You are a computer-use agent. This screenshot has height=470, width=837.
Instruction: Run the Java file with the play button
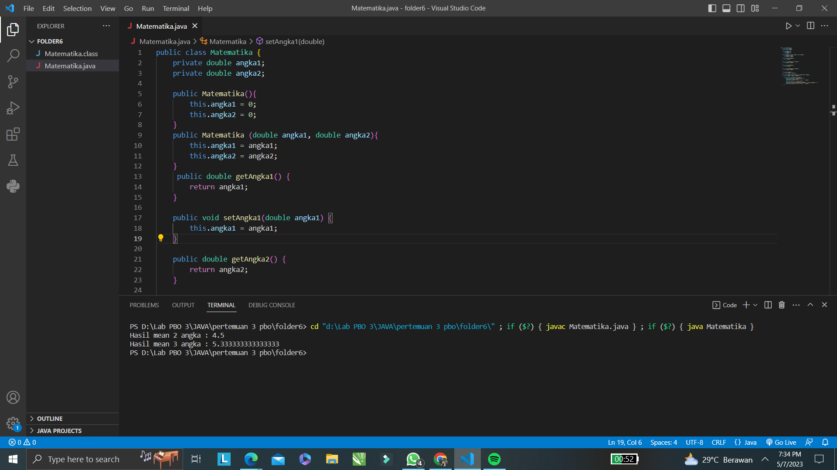coord(789,26)
